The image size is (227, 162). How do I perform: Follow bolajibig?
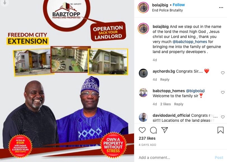(x=179, y=5)
